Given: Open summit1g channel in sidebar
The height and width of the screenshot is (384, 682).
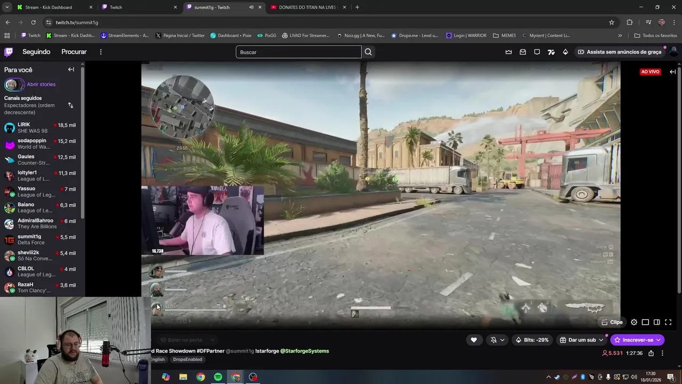Looking at the screenshot, I should 42,240.
